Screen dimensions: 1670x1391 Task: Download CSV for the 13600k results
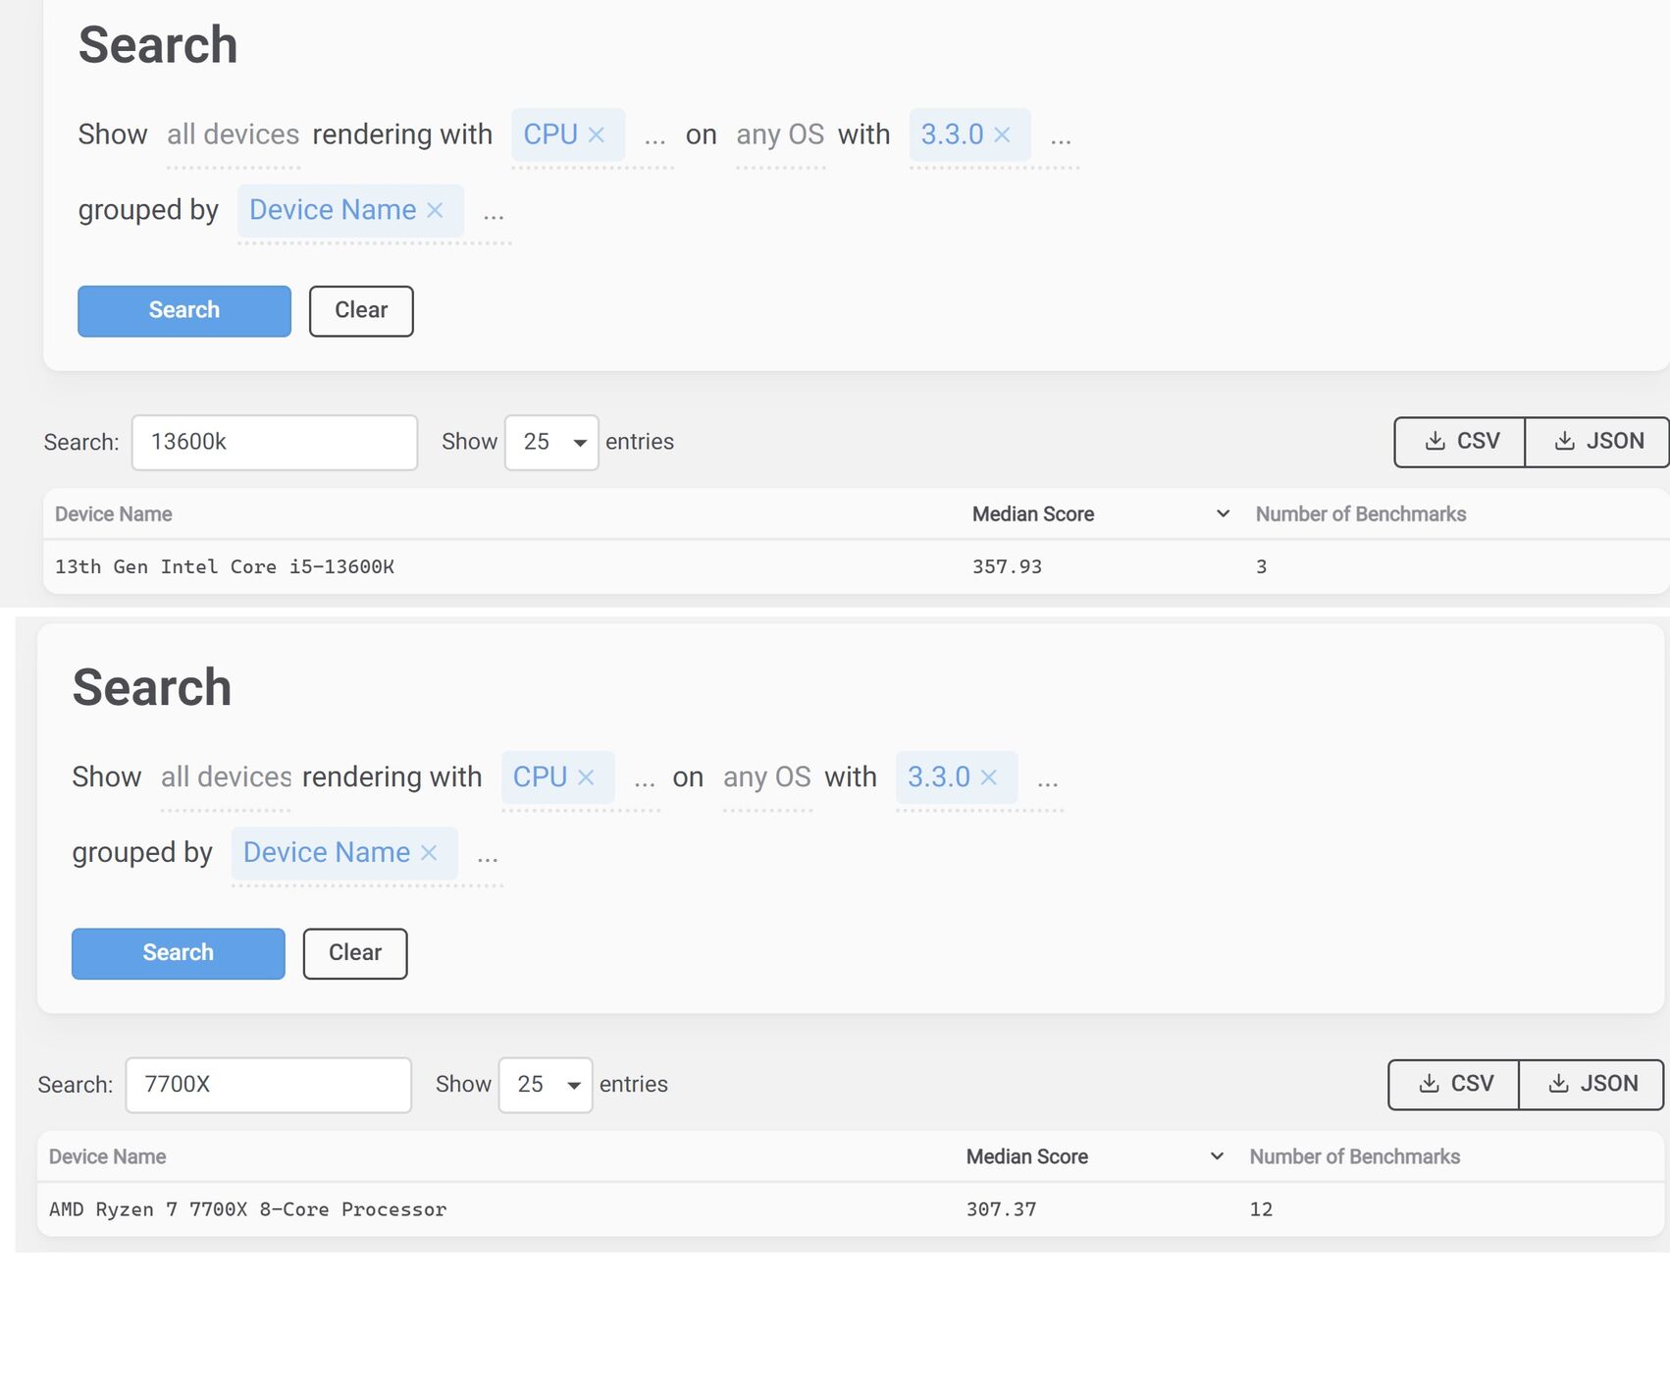pyautogui.click(x=1460, y=442)
